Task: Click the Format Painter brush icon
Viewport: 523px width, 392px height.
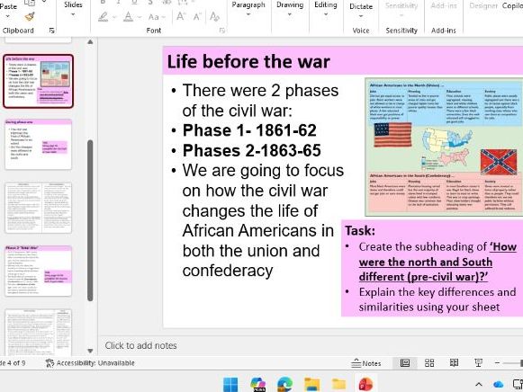Action: point(30,16)
